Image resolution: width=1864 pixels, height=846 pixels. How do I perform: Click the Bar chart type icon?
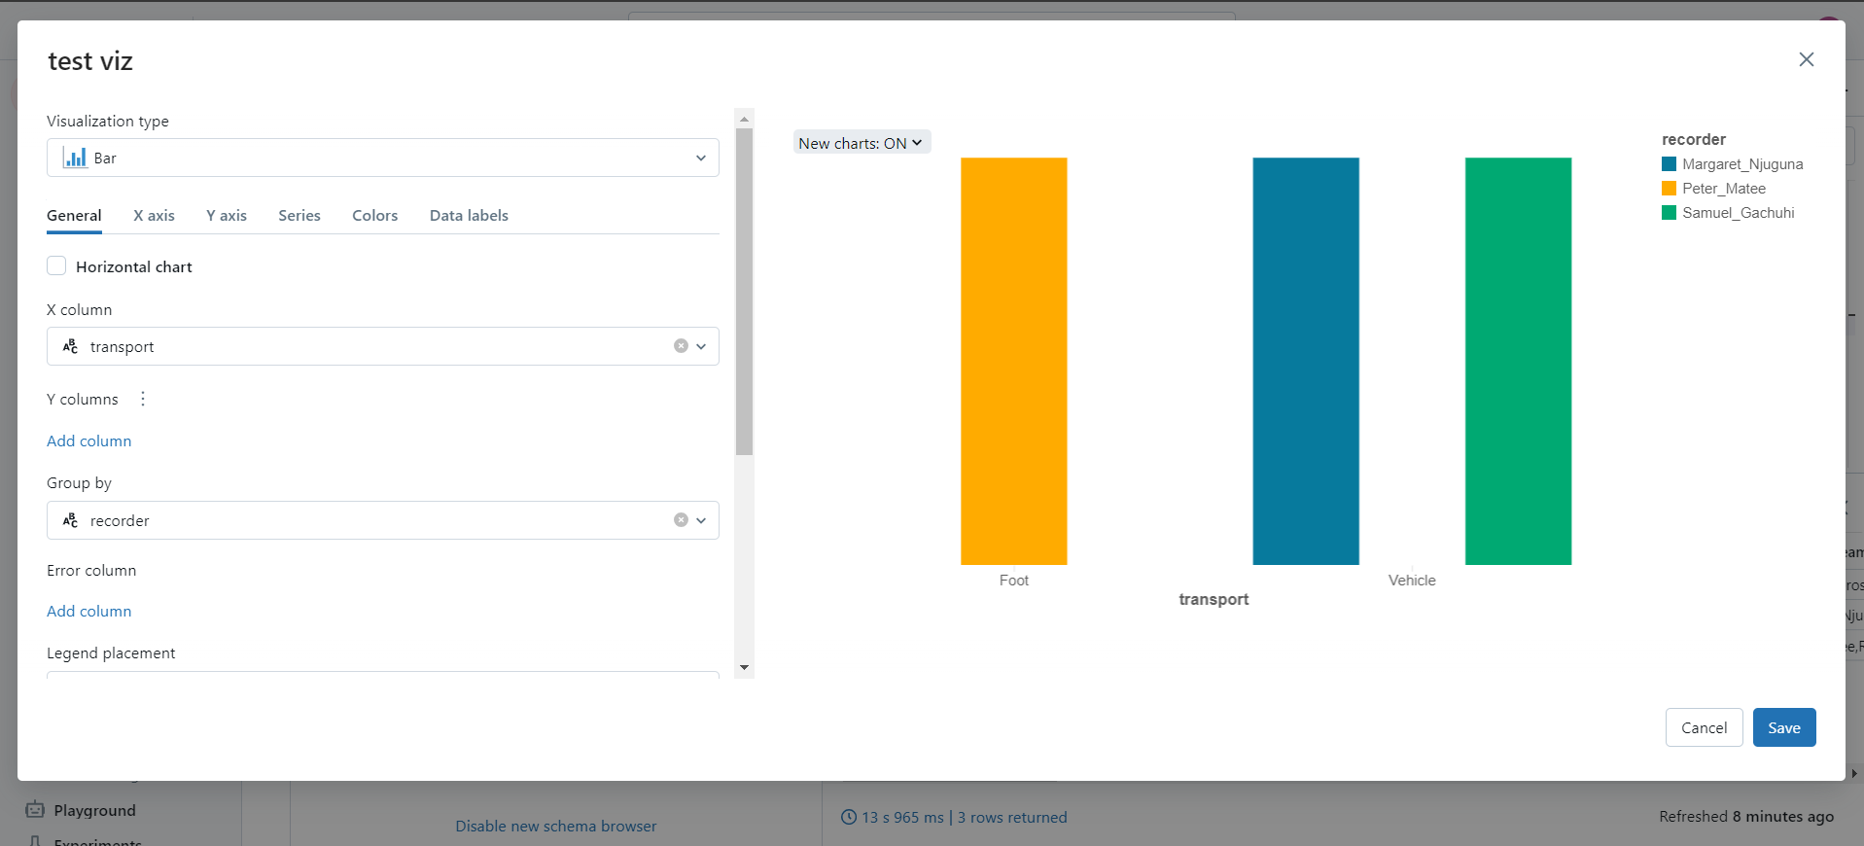75,158
